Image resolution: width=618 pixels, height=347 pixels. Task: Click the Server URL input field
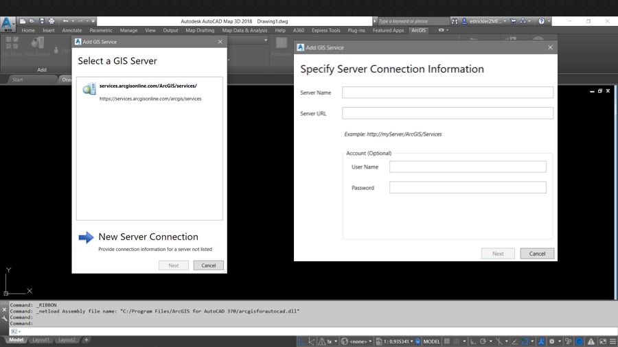(447, 113)
